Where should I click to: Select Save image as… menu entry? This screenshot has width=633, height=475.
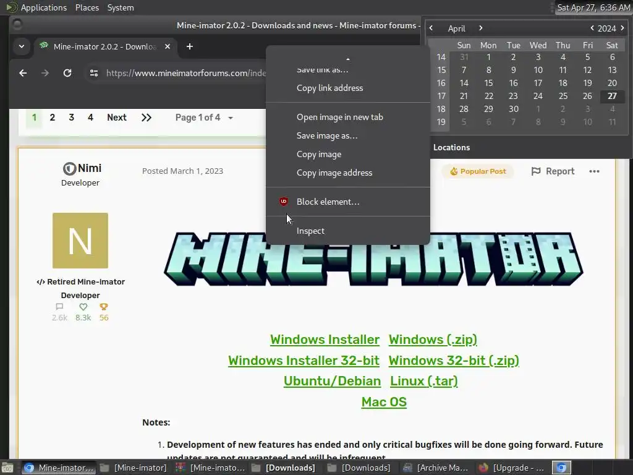point(347,135)
